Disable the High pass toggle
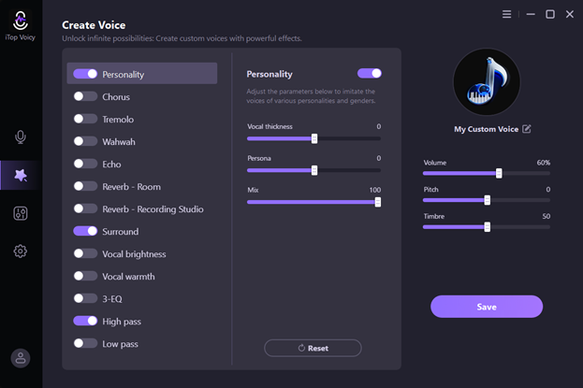 click(x=85, y=321)
